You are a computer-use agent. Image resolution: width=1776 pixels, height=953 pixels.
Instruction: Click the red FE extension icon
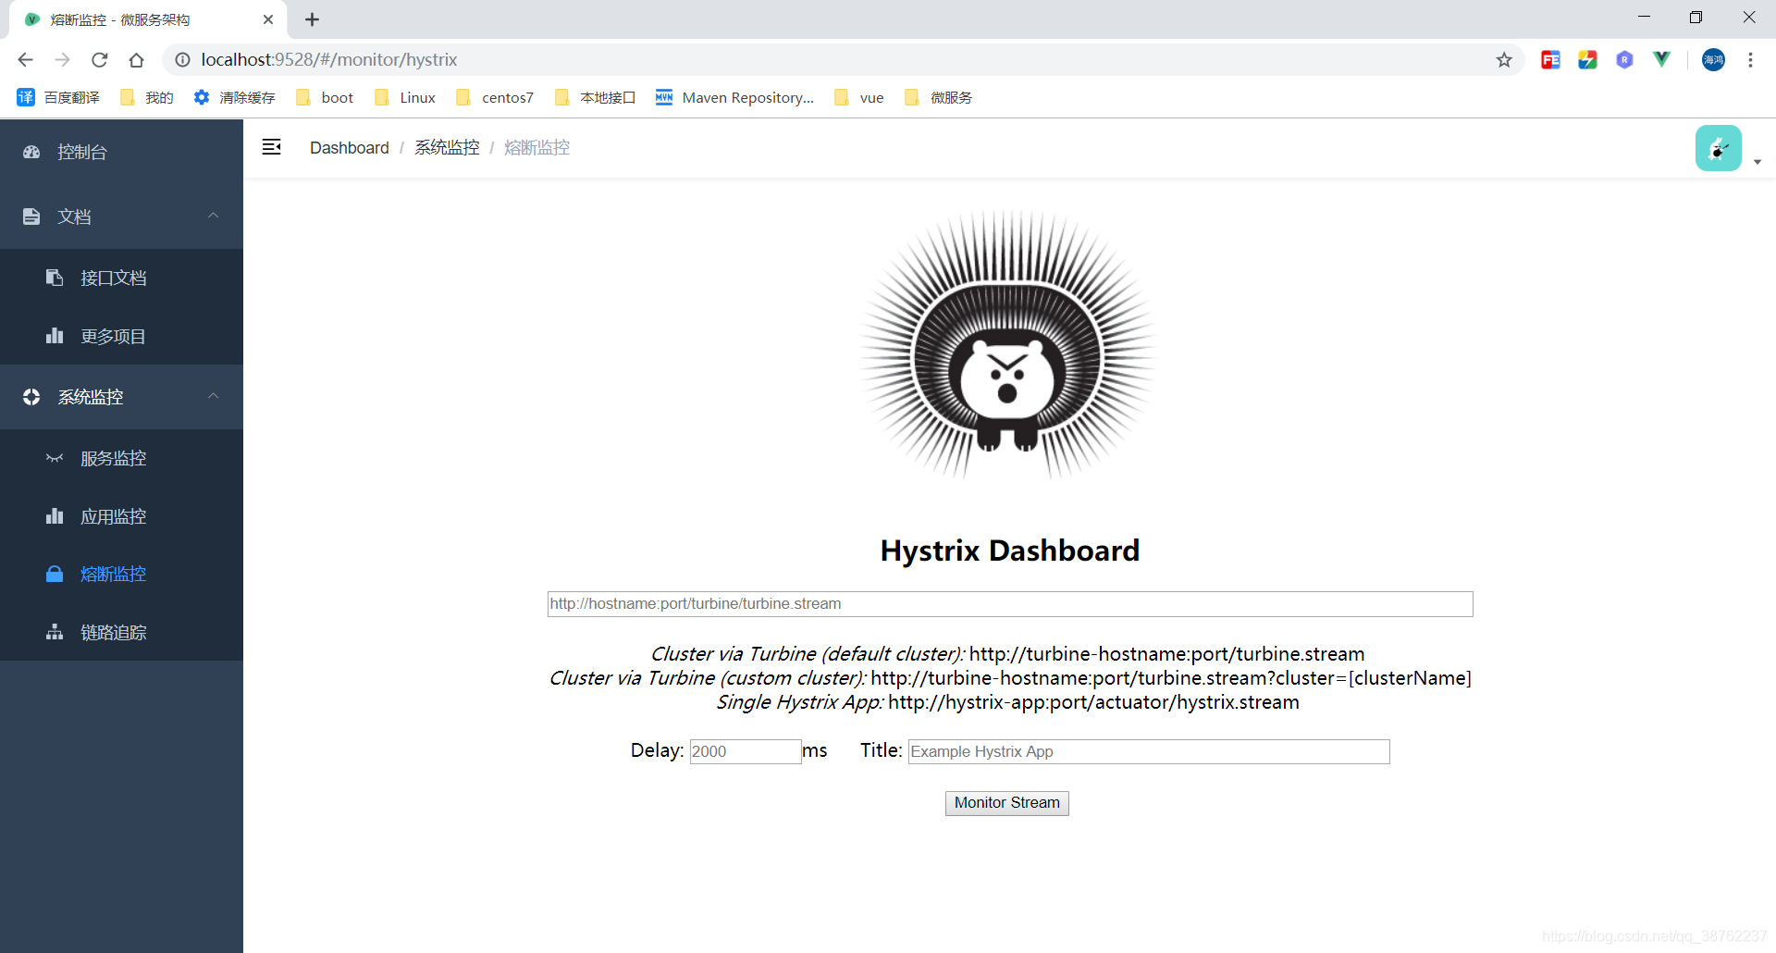tap(1551, 60)
